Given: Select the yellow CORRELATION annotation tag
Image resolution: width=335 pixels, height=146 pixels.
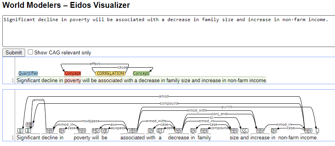Looking at the screenshot, I should click(x=110, y=73).
